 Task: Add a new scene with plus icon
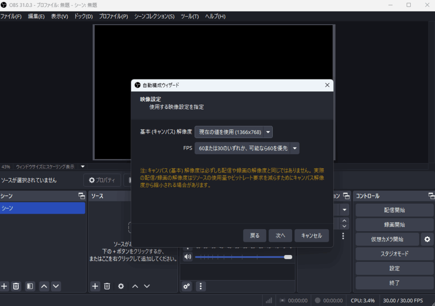pos(4,286)
